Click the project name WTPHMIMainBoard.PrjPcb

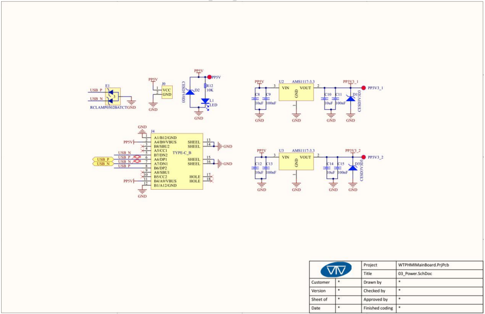click(423, 265)
